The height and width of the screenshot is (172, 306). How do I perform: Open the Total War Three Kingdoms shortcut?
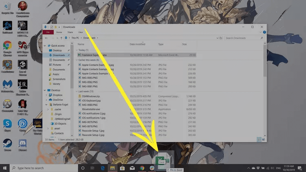click(22, 107)
